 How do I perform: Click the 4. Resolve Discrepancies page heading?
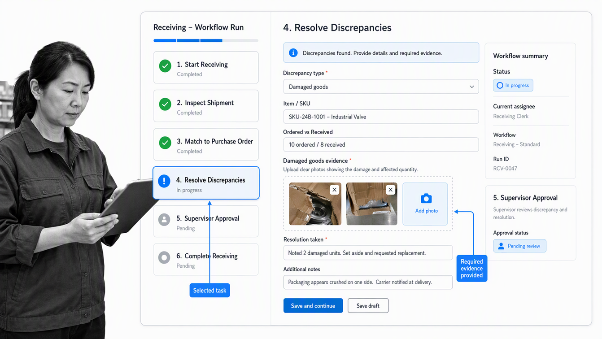click(337, 28)
